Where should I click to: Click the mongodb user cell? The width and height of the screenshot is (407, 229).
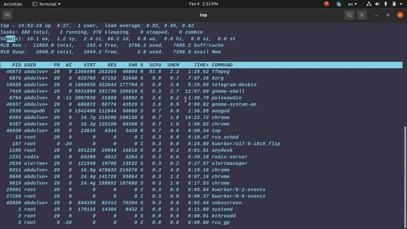pyautogui.click(x=34, y=111)
